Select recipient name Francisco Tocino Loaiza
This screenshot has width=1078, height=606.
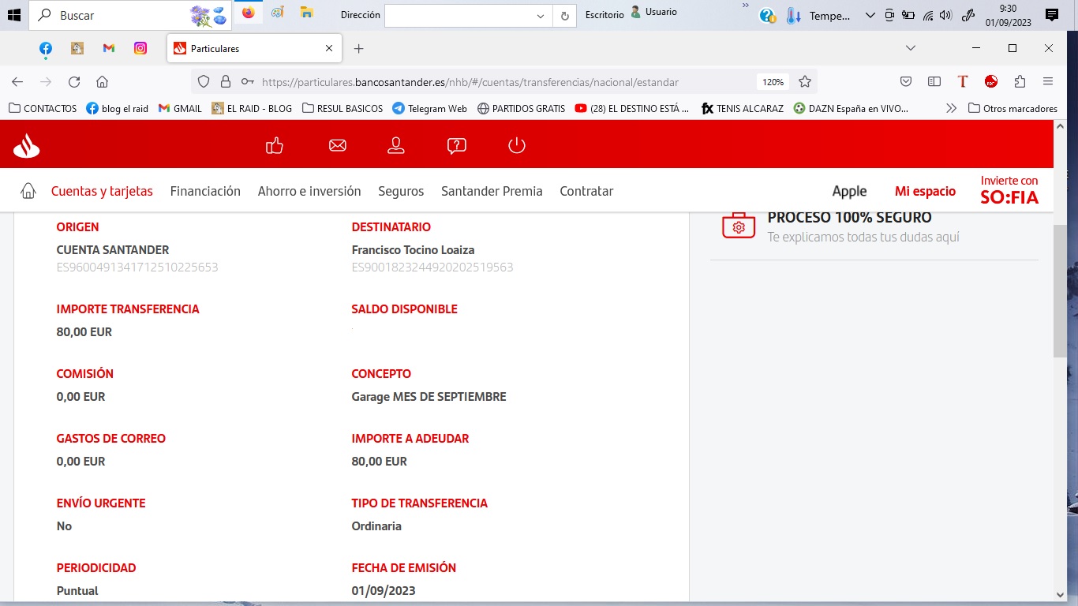(413, 250)
